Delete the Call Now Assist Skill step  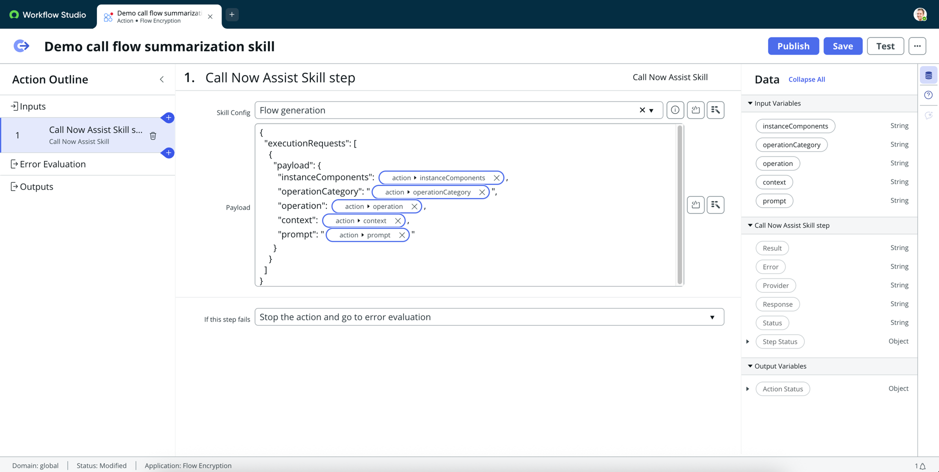(x=153, y=135)
